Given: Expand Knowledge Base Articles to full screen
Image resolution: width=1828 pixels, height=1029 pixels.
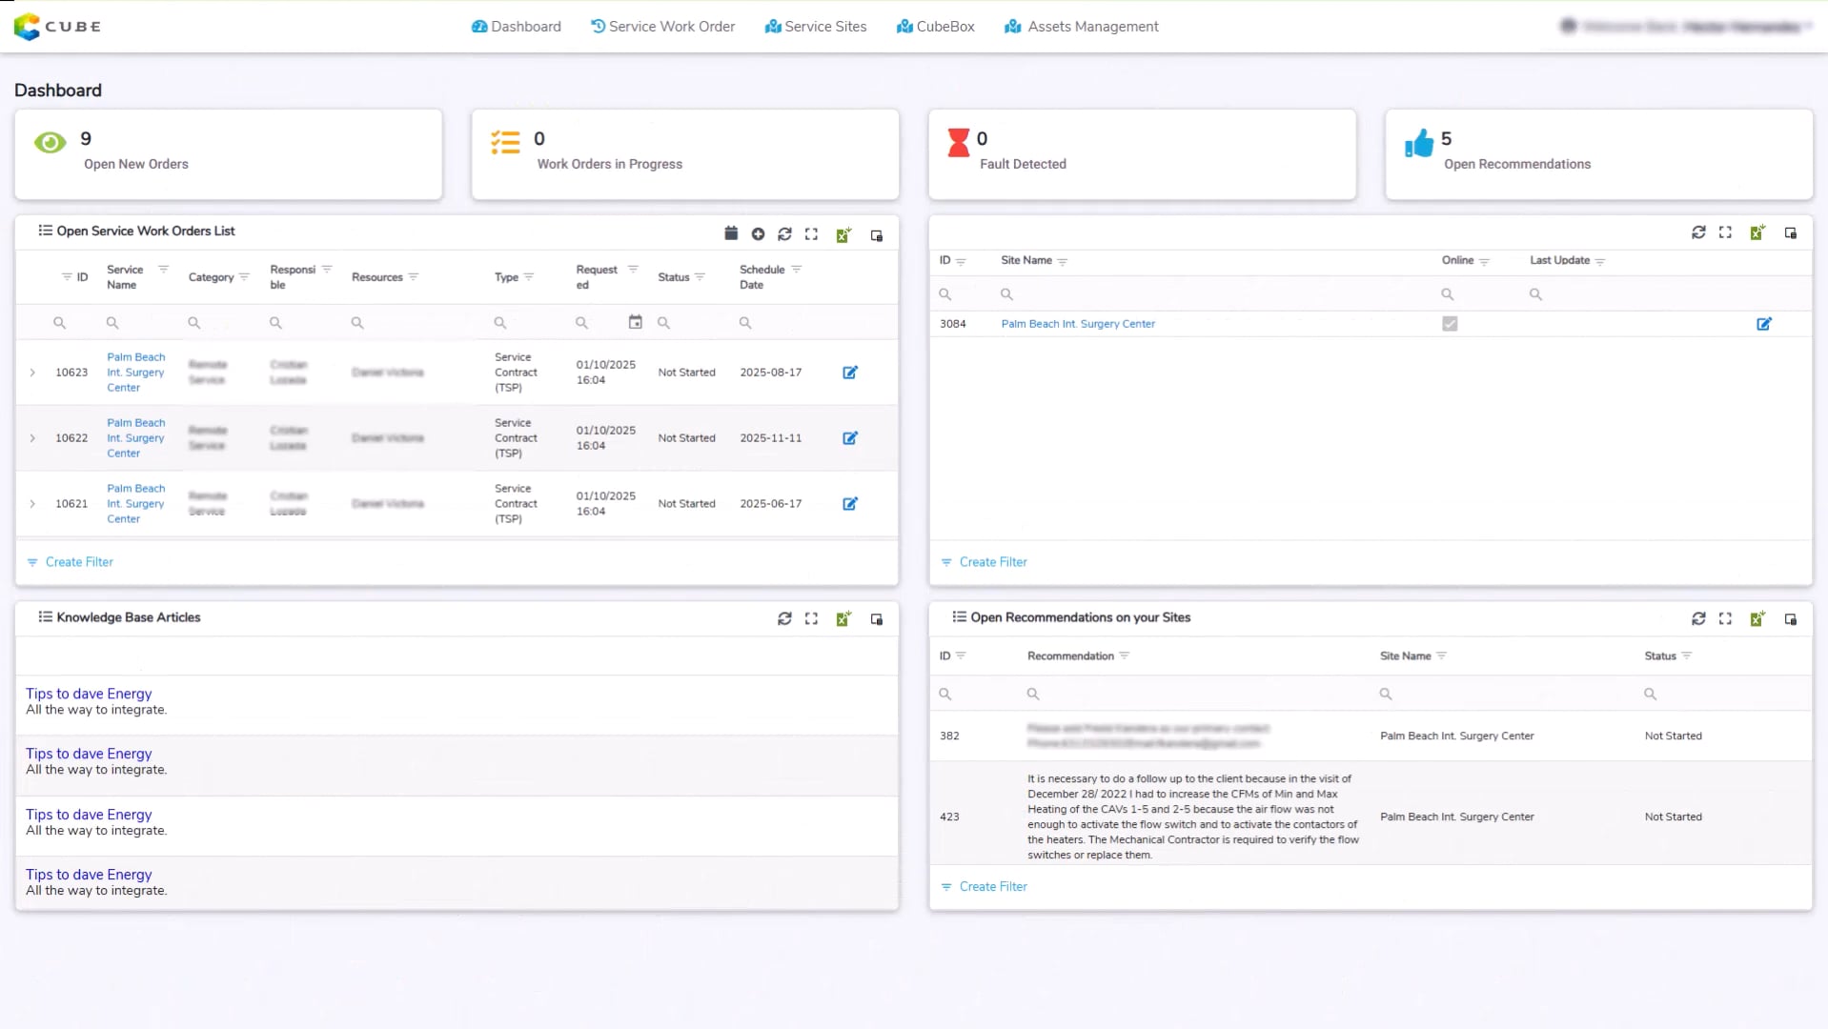Looking at the screenshot, I should pyautogui.click(x=812, y=618).
